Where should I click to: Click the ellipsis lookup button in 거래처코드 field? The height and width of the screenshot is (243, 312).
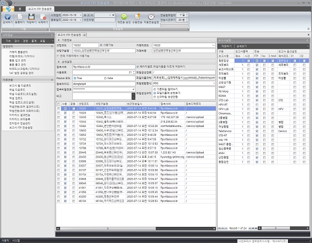click(x=213, y=45)
